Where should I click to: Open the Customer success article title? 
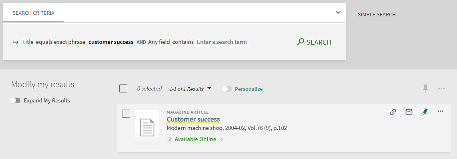coord(193,119)
